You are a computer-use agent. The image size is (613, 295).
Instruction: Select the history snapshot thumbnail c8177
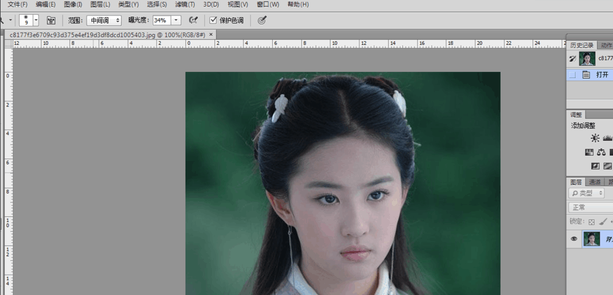tap(587, 58)
